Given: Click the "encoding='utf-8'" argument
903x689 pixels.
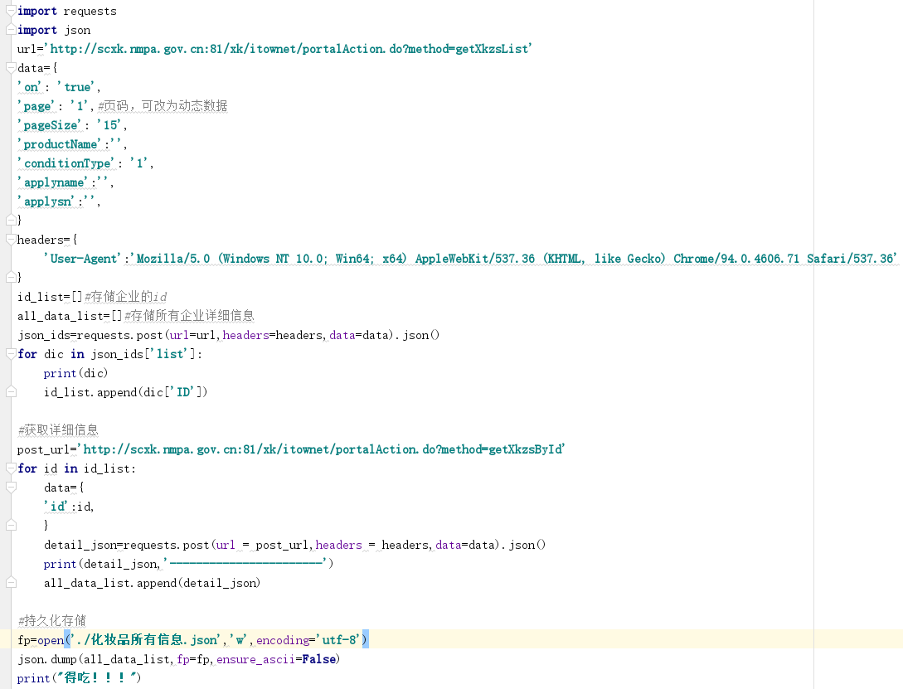Looking at the screenshot, I should tap(308, 639).
